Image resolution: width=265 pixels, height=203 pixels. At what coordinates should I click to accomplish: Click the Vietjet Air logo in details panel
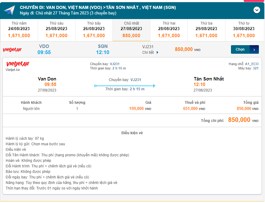(18, 64)
